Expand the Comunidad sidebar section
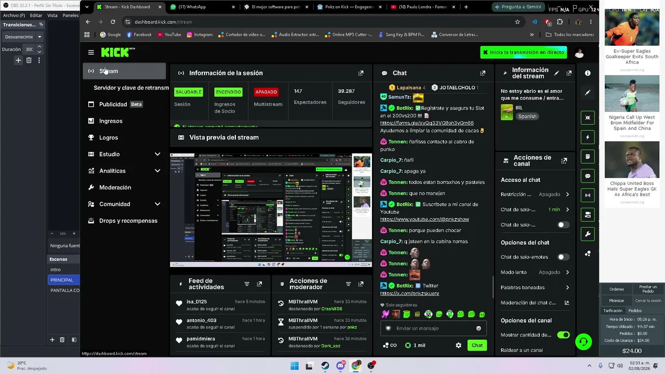This screenshot has width=665, height=374. [x=157, y=204]
